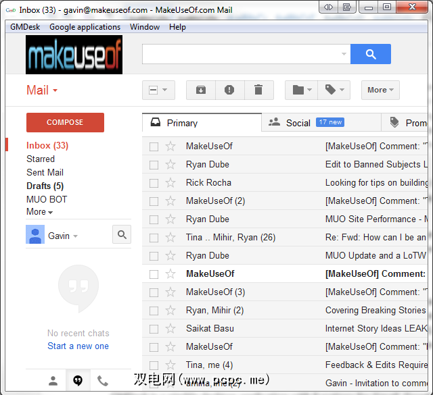Open the phone call icon
Image resolution: width=433 pixels, height=395 pixels.
click(x=103, y=381)
